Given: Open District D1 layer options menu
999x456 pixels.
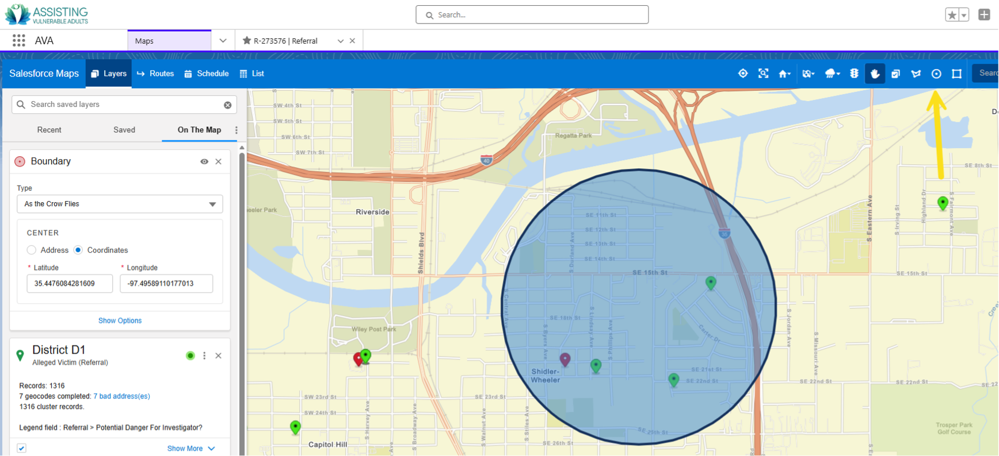Looking at the screenshot, I should tap(204, 355).
